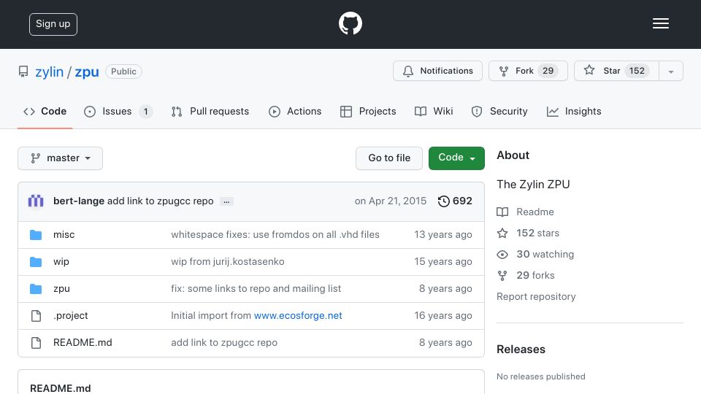Screen dimensions: 701x394
Task: Open the Issues tab
Action: click(x=118, y=111)
